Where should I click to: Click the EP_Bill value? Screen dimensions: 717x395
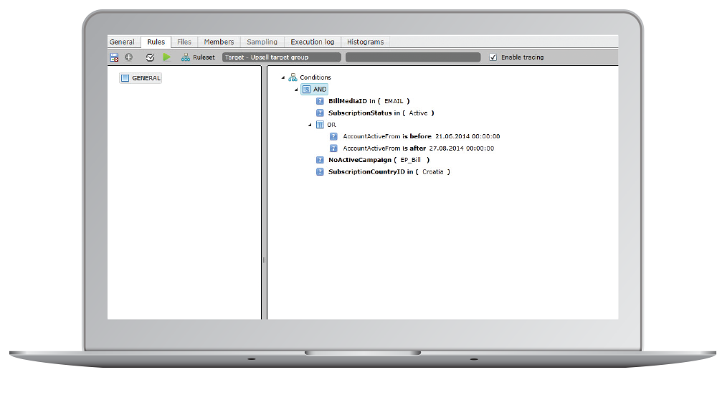point(411,160)
